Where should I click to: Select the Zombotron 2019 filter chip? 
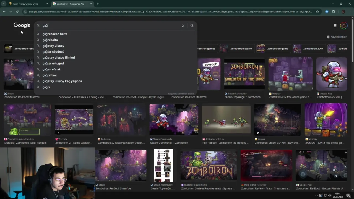(x=309, y=49)
